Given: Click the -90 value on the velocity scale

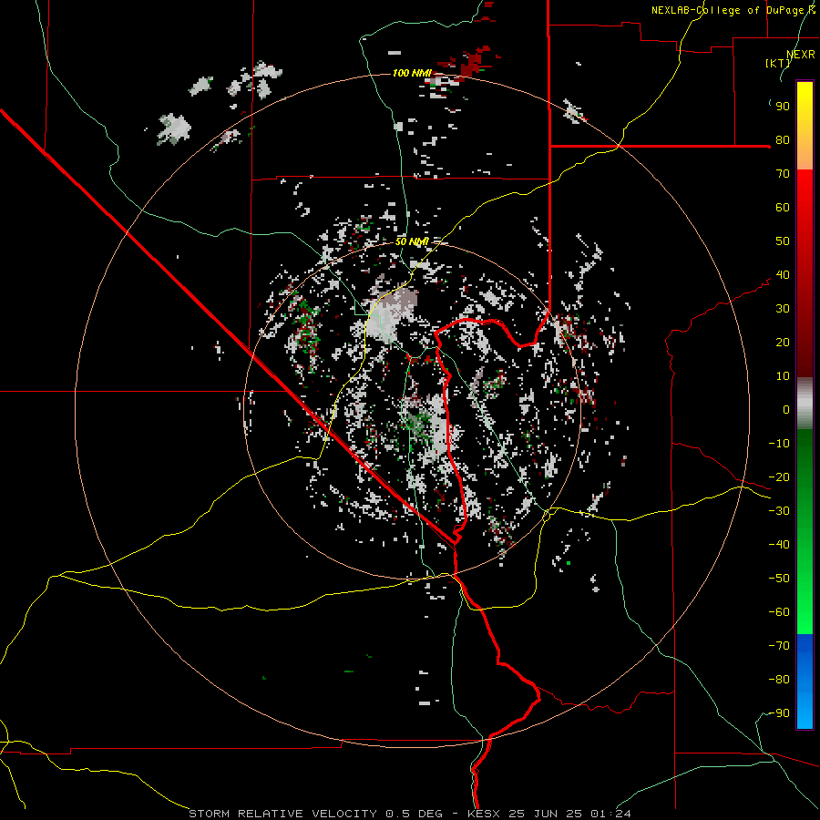Looking at the screenshot, I should point(779,713).
